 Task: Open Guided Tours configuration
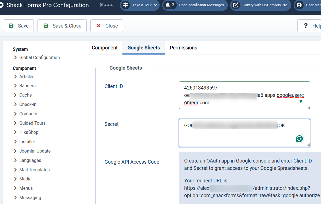pos(32,123)
